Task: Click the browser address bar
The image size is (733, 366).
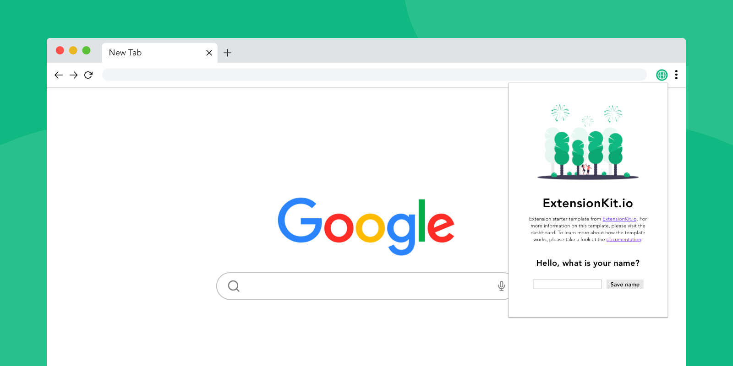Action: coord(374,75)
